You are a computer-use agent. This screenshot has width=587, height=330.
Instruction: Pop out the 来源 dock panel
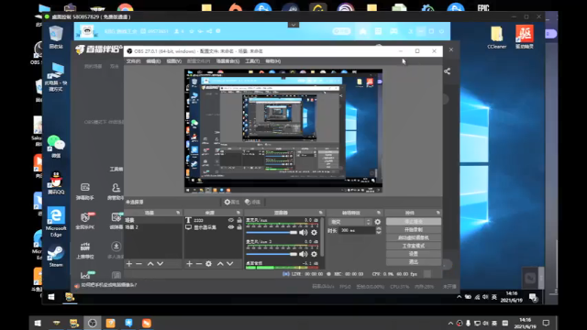238,213
